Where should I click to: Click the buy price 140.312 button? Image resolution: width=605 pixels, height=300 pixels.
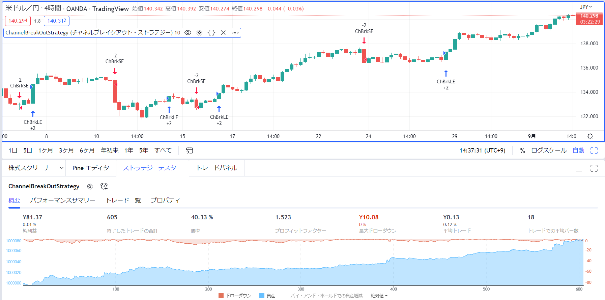[57, 21]
